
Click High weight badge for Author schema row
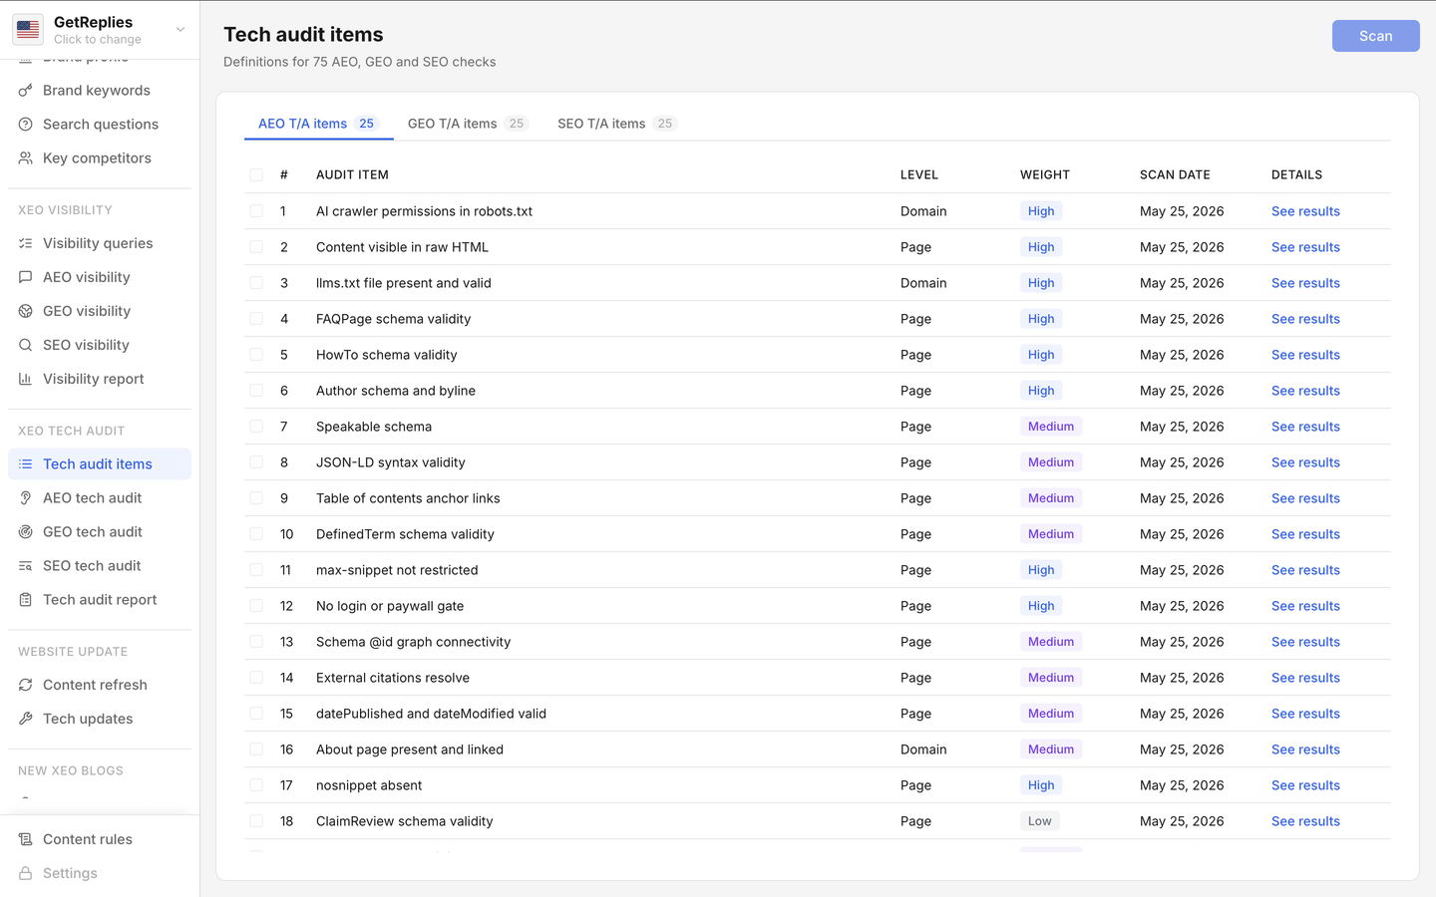1041,391
